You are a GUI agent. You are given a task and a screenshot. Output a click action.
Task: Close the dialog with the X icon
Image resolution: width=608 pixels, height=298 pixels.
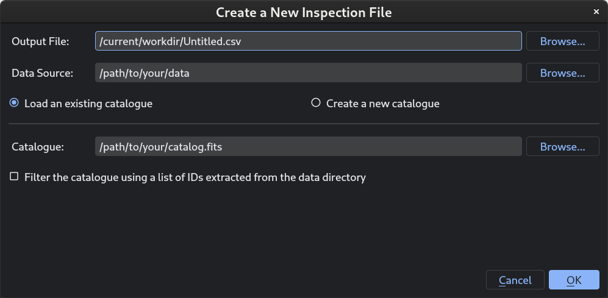click(596, 12)
